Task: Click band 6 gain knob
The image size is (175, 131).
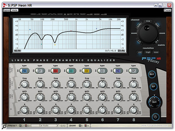Action: (x=102, y=97)
